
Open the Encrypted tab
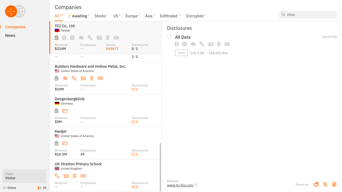click(196, 16)
